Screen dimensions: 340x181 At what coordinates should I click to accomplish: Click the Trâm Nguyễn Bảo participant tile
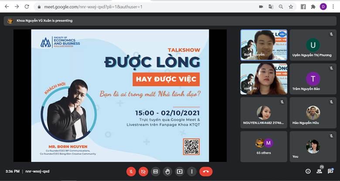pos(313,79)
